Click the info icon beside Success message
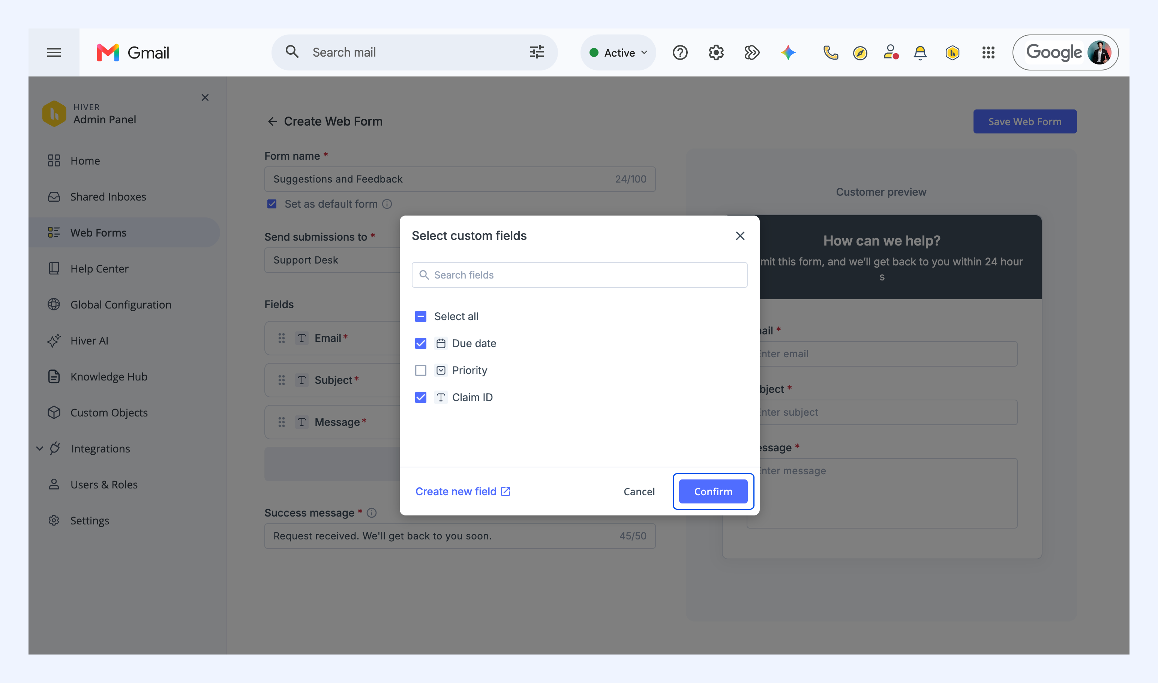This screenshot has height=683, width=1158. [372, 513]
